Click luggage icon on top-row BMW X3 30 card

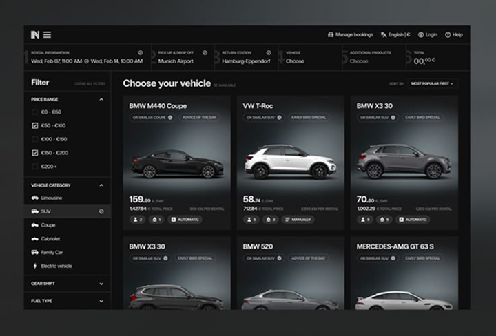tap(382, 220)
